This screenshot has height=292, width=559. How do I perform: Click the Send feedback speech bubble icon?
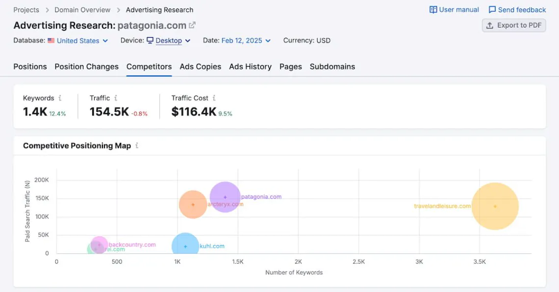coord(492,10)
